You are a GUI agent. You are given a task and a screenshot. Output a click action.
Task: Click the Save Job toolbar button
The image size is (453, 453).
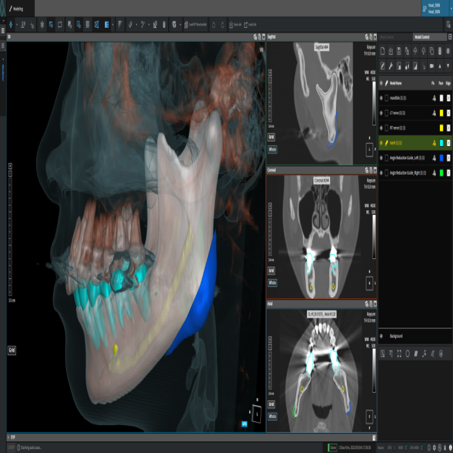(235, 25)
